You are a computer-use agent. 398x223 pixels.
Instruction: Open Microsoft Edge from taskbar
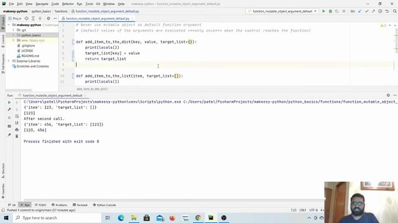pyautogui.click(x=121, y=218)
